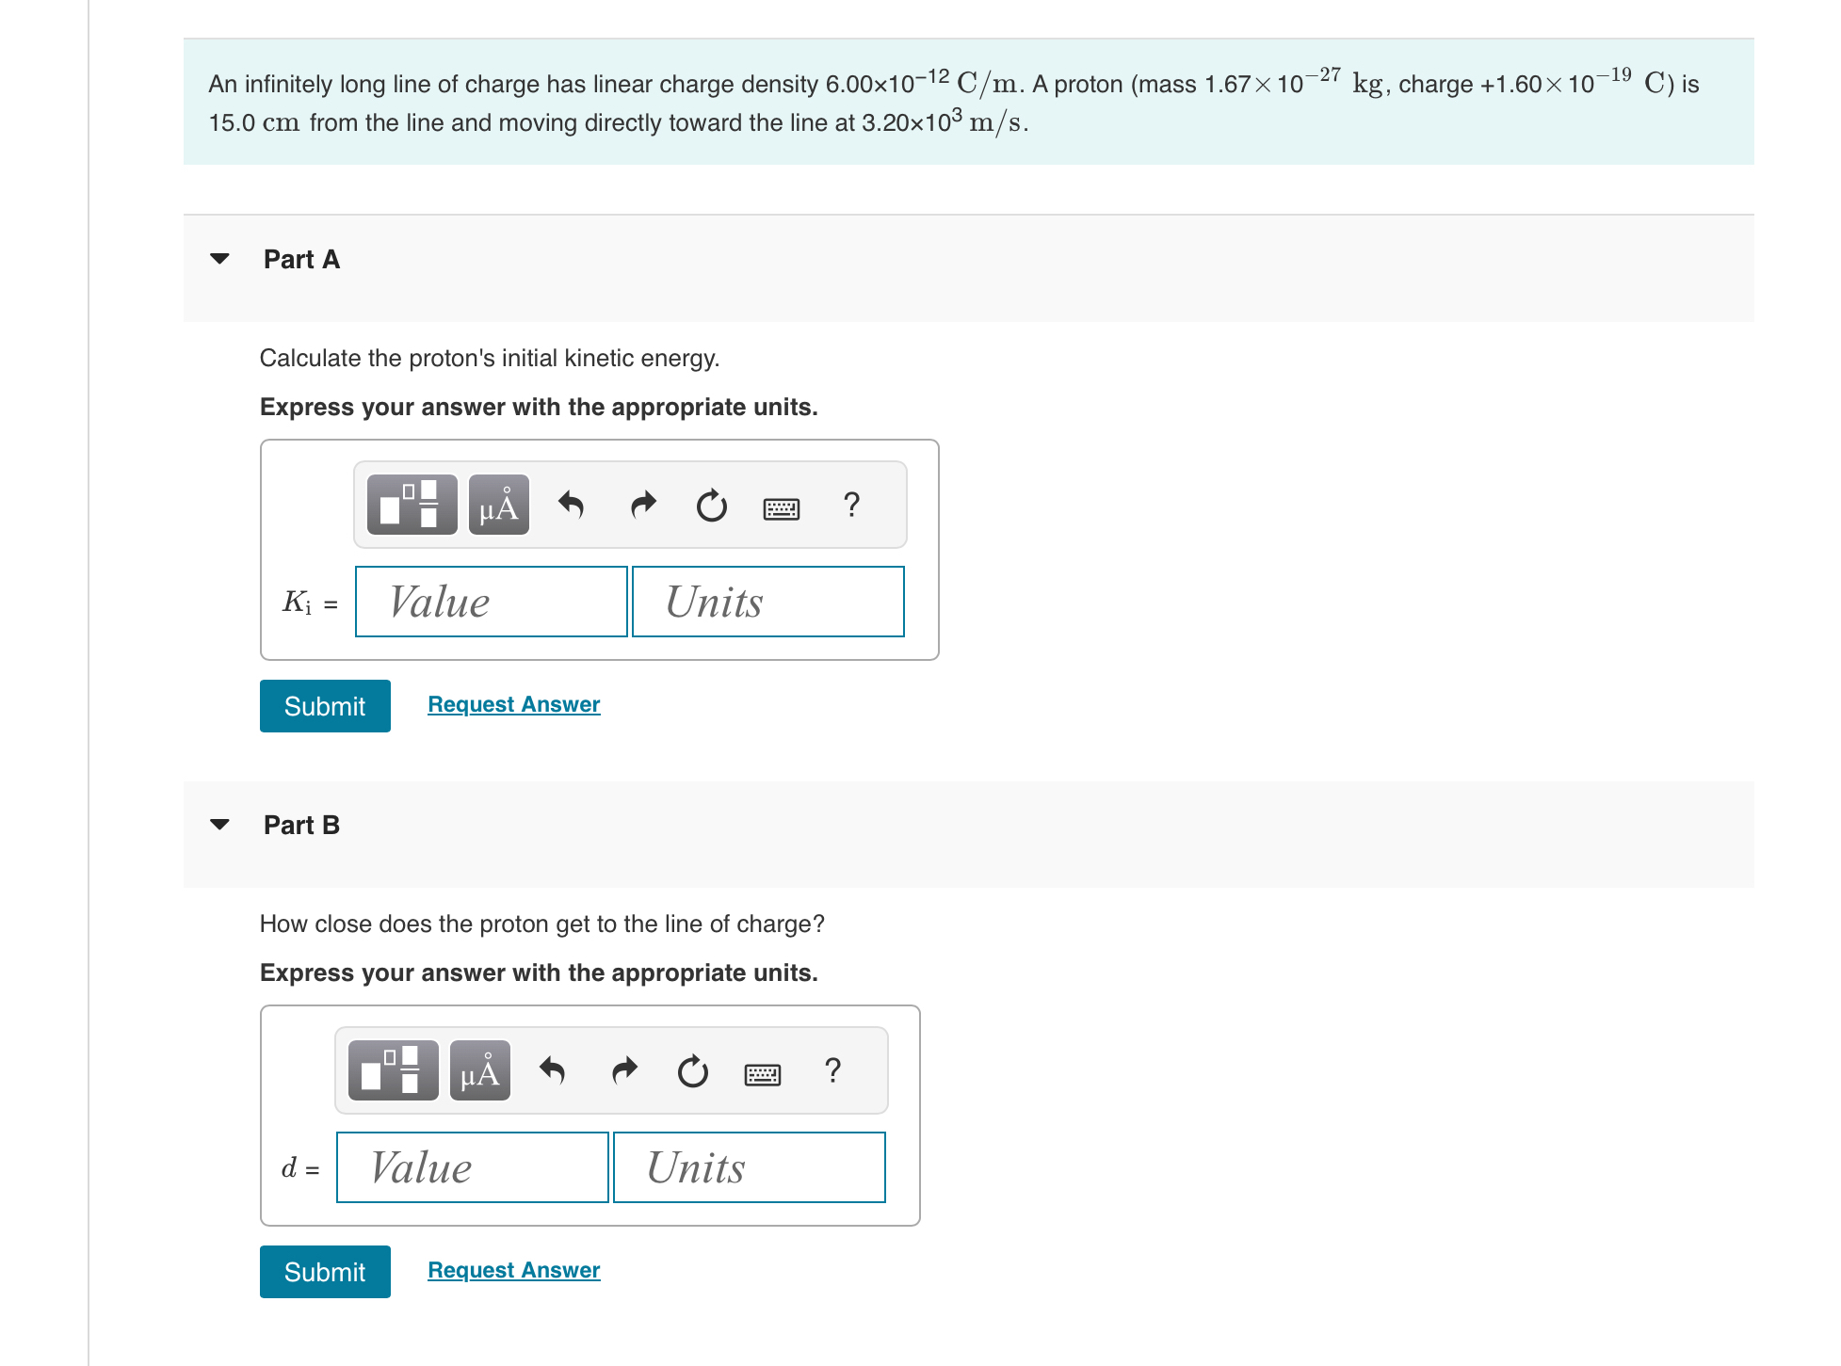Open the keyboard shortcuts in Part B toolbar
This screenshot has width=1841, height=1366.
[x=762, y=1073]
